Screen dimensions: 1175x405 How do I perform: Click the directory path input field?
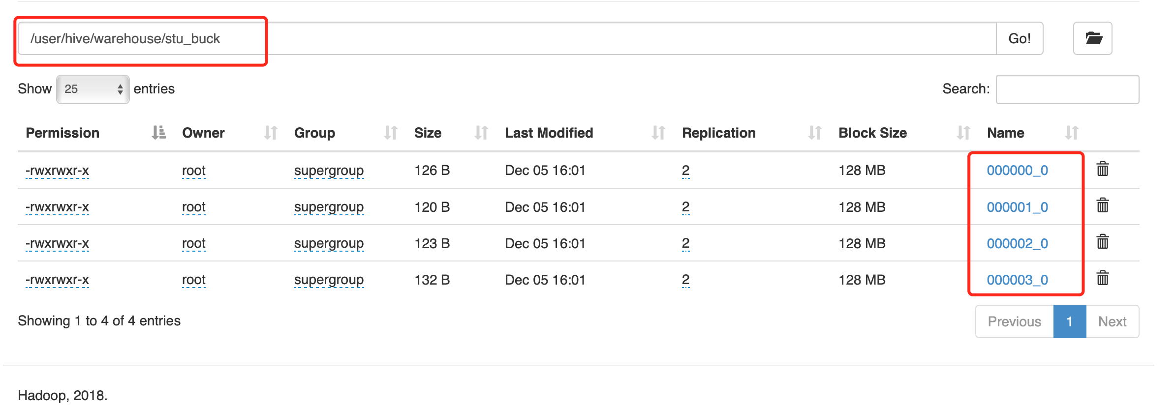(x=507, y=38)
